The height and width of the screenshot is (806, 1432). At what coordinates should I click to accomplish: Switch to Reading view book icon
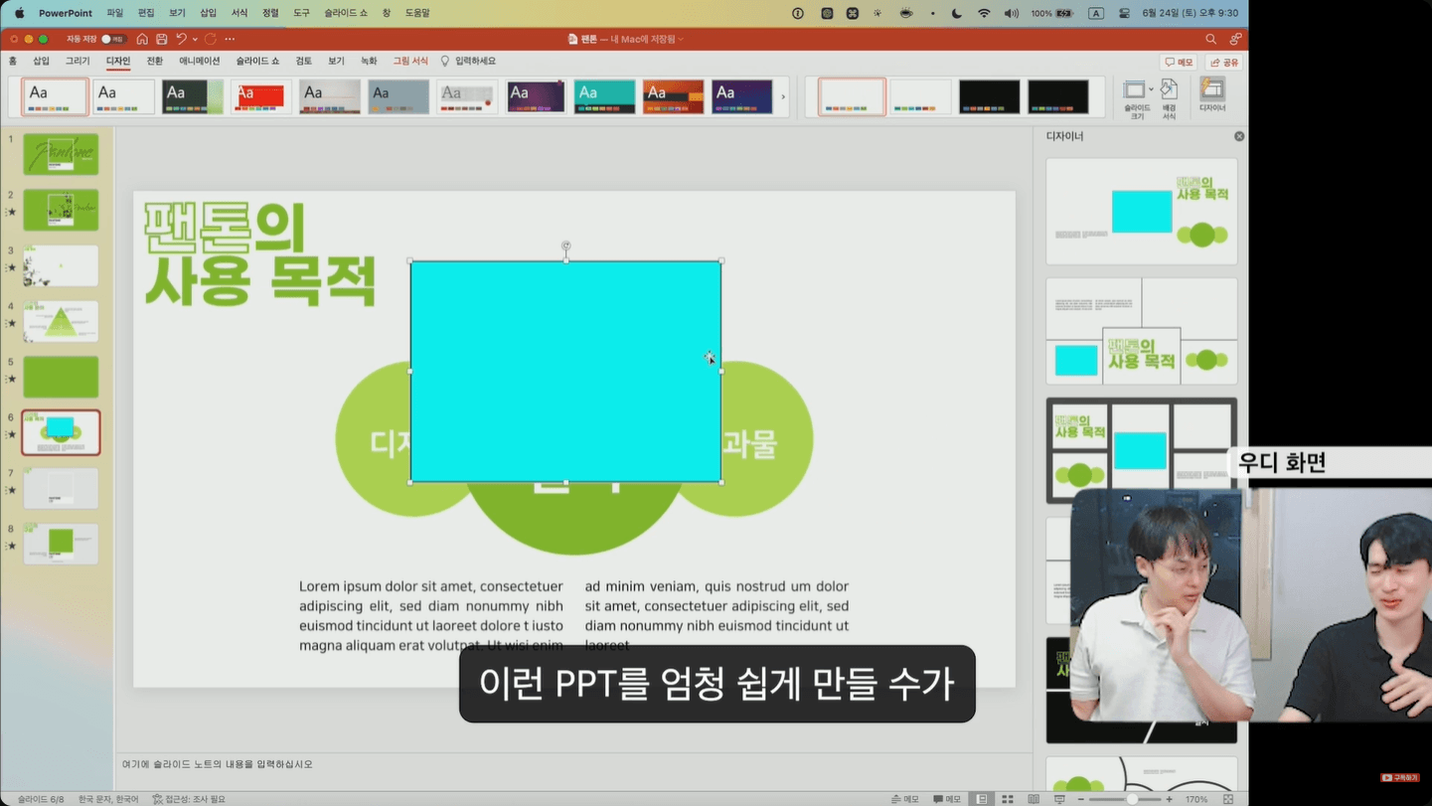pyautogui.click(x=1034, y=799)
